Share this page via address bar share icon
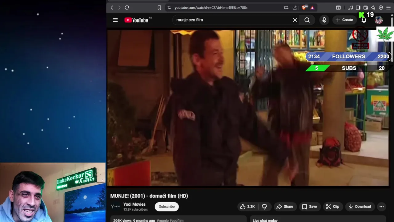Image resolution: width=394 pixels, height=222 pixels. coord(295,8)
